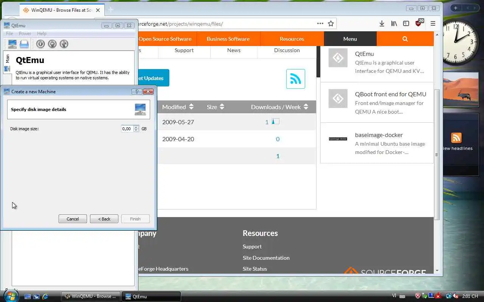Screen dimensions: 484x302
Task: Click the restart power button in QtEmu toolbar
Action: 64,44
